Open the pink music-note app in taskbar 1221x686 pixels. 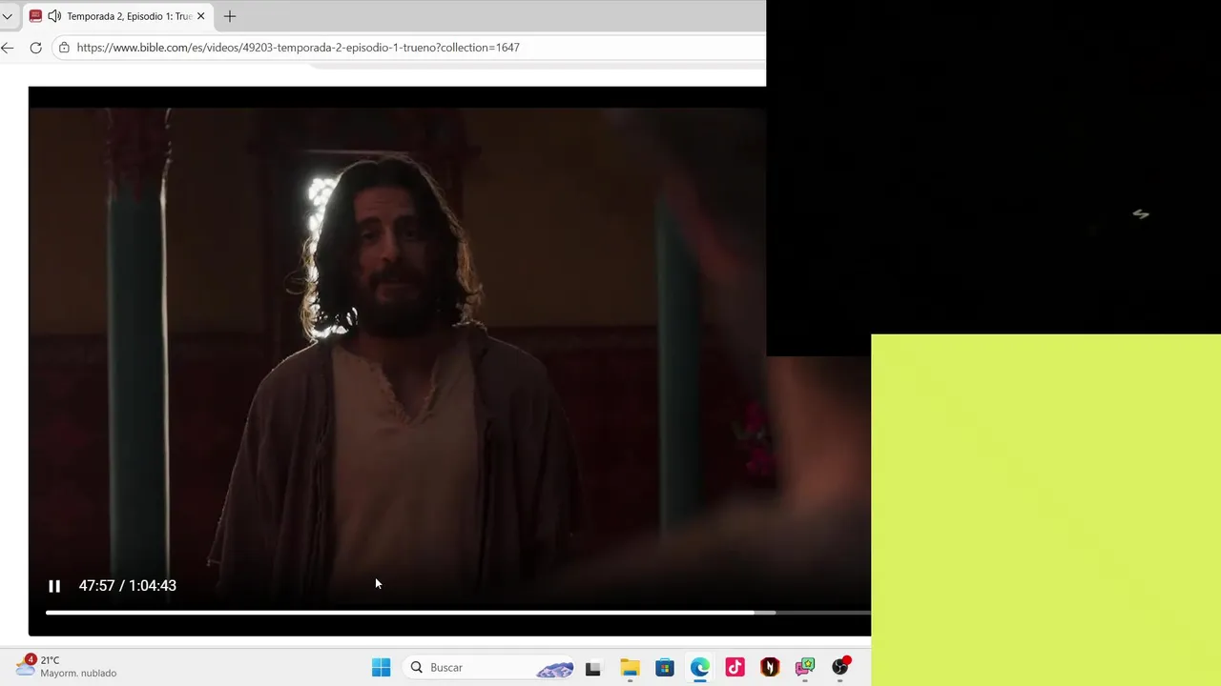(x=735, y=668)
